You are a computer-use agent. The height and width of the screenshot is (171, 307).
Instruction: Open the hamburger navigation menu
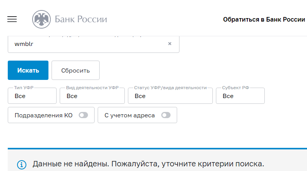coord(12,19)
